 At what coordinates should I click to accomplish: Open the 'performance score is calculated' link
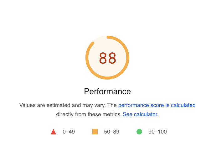tap(157, 105)
